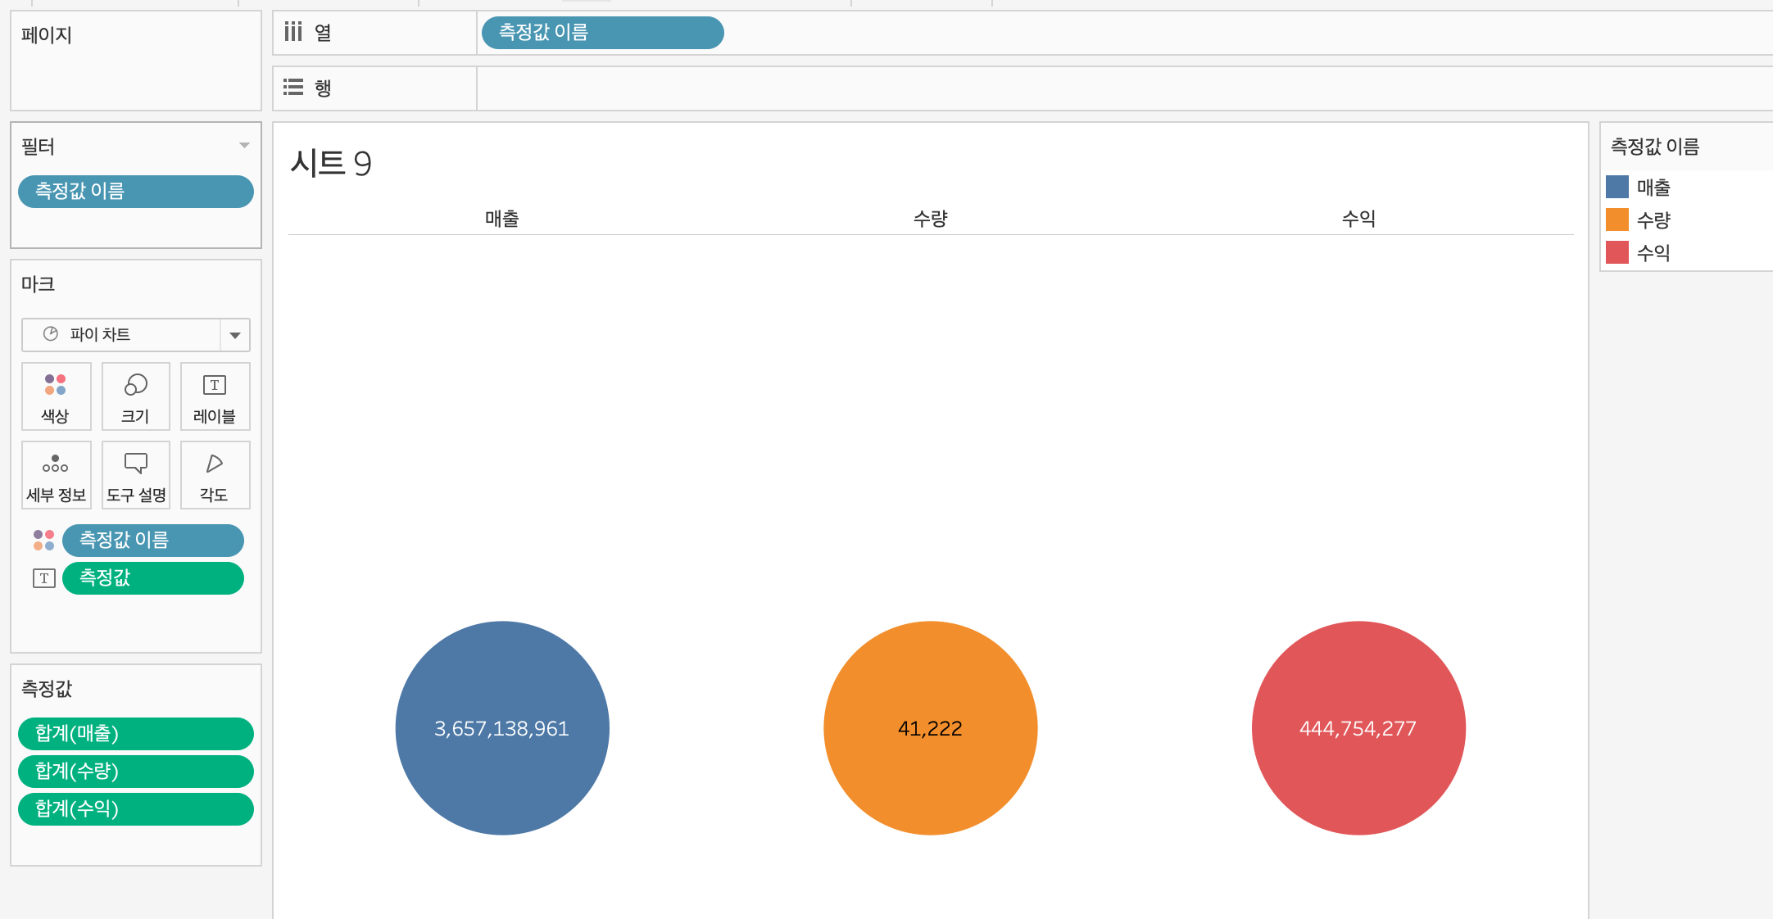
Task: Click the 수익 red legend swatch
Action: point(1617,253)
